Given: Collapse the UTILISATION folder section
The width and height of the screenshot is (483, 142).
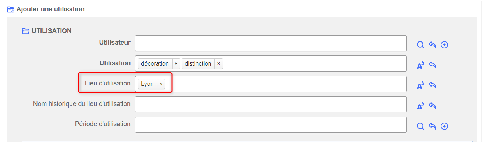Looking at the screenshot, I should click(25, 31).
